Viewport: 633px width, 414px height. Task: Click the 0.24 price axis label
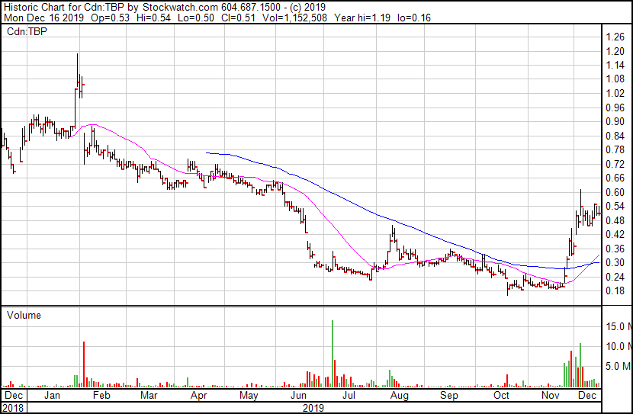(x=615, y=277)
